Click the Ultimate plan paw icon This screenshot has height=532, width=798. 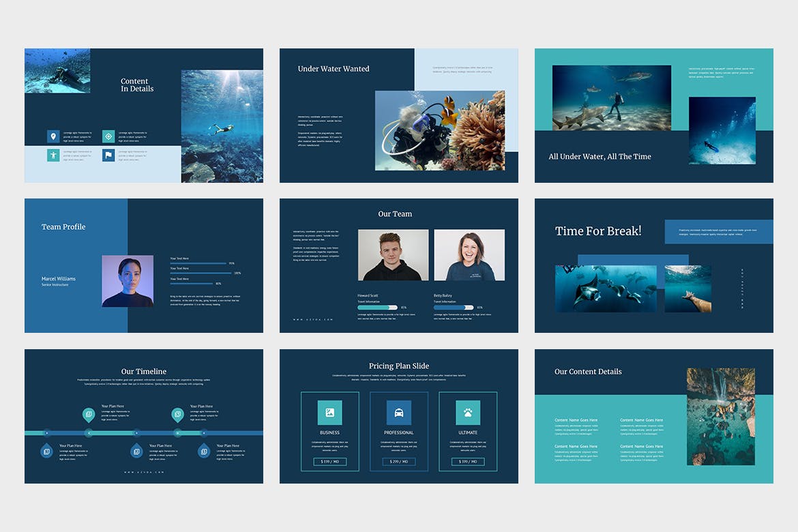coord(468,413)
